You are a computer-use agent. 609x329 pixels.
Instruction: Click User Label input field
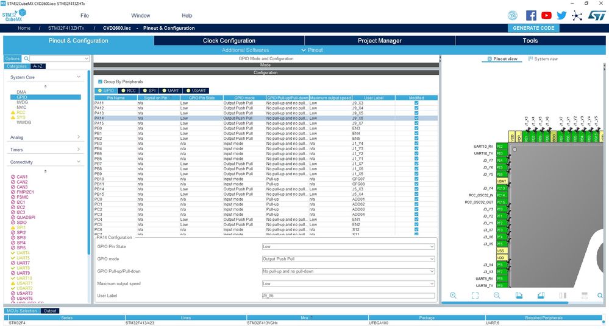[348, 296]
